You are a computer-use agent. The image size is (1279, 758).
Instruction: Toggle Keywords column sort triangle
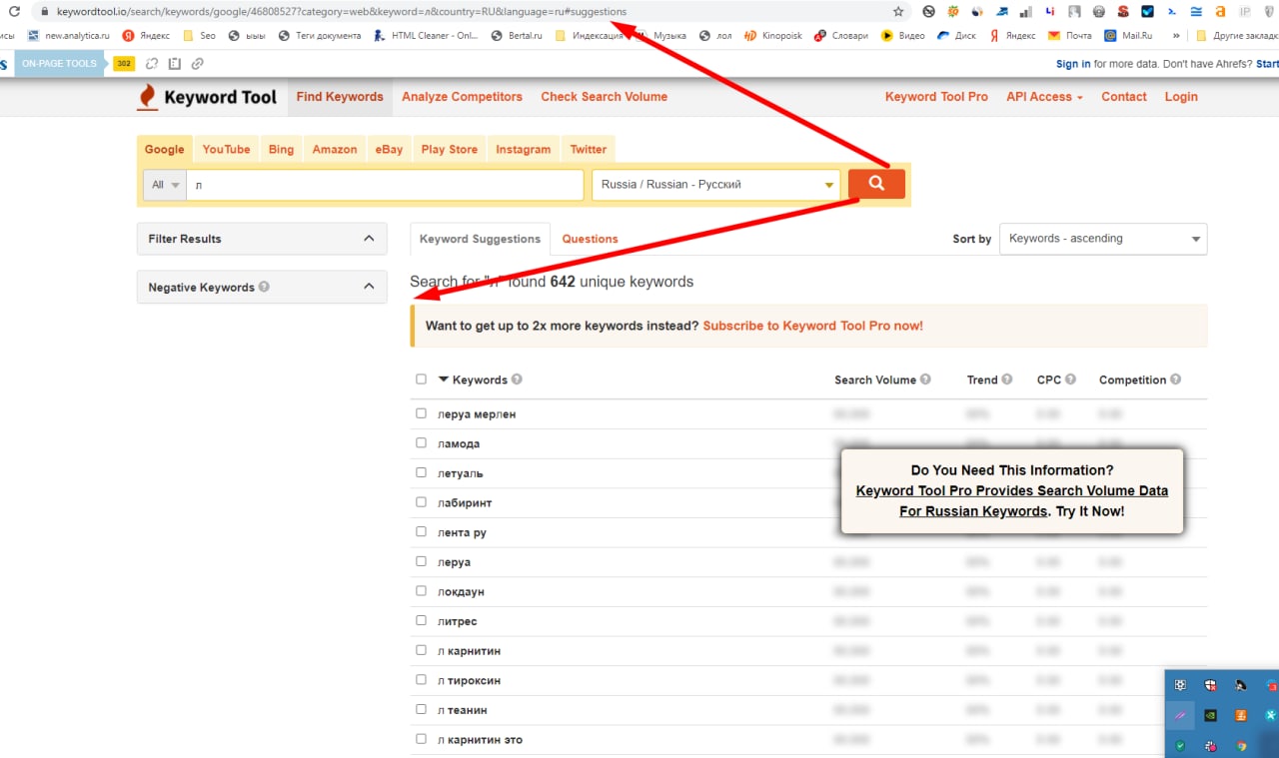pos(444,379)
